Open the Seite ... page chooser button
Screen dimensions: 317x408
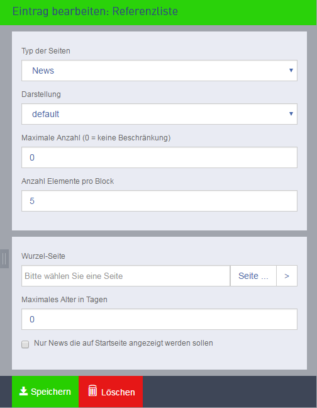point(253,276)
